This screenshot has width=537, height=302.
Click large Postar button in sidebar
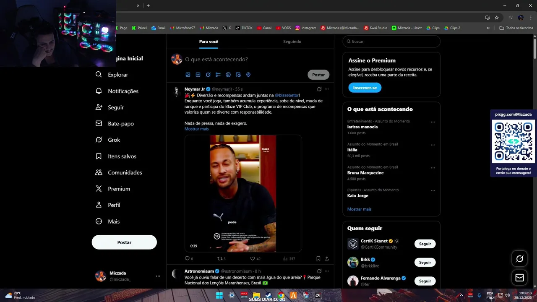(124, 242)
